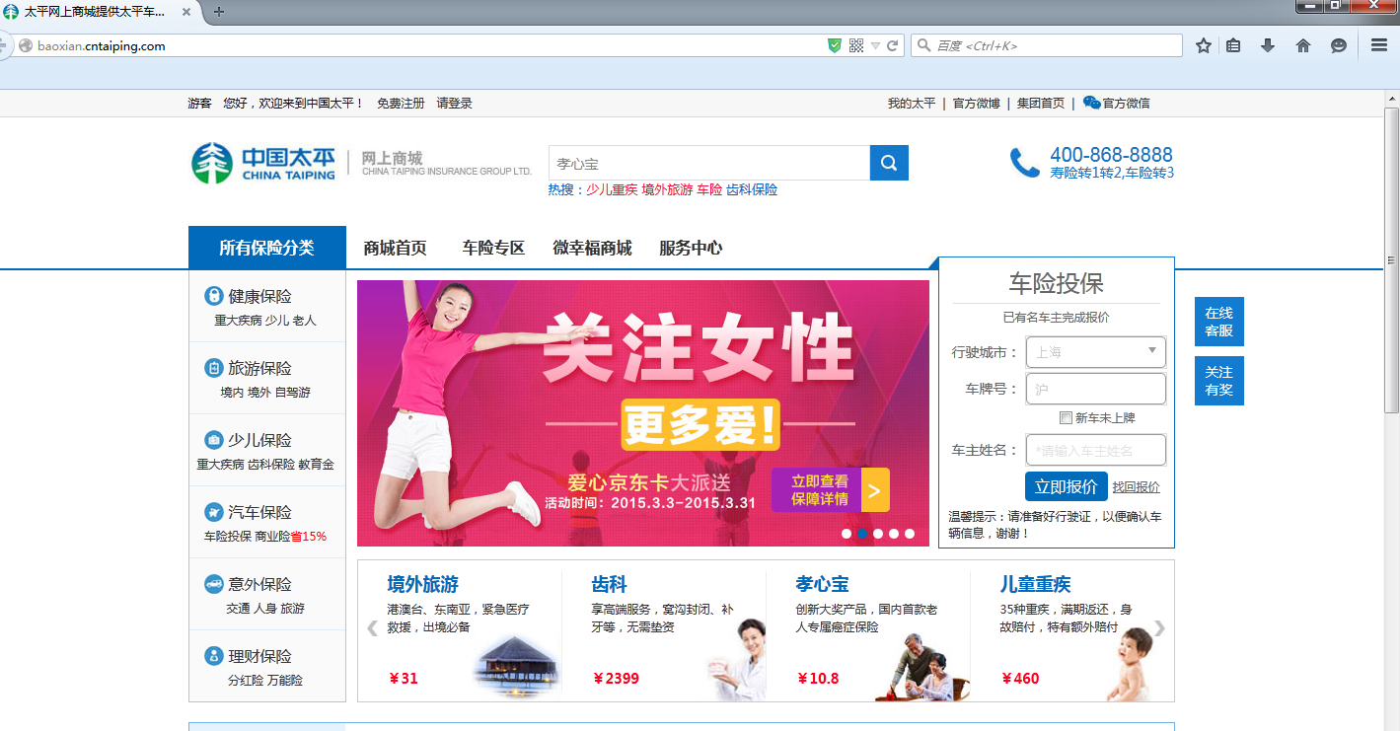Bookmark this page with the star icon
This screenshot has width=1400, height=731.
click(x=1204, y=45)
